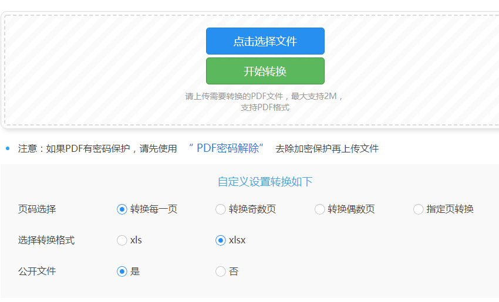Click the 页码选择 row label

pos(37,209)
